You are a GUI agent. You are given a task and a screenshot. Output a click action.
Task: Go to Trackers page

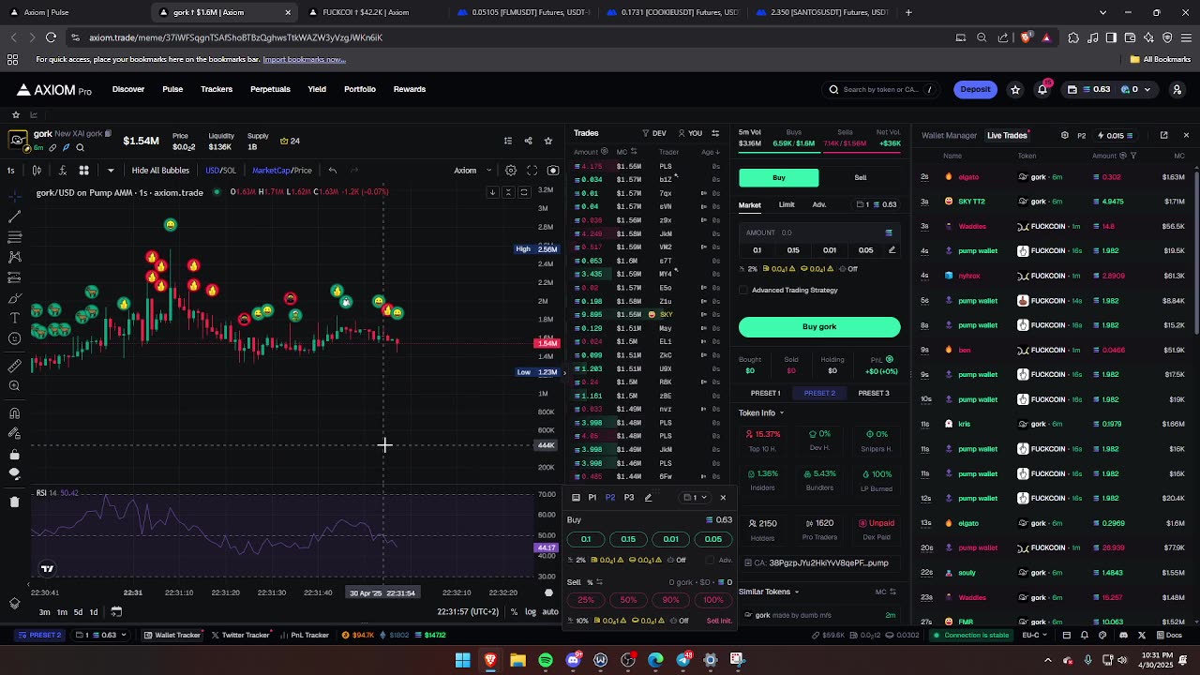pyautogui.click(x=217, y=89)
